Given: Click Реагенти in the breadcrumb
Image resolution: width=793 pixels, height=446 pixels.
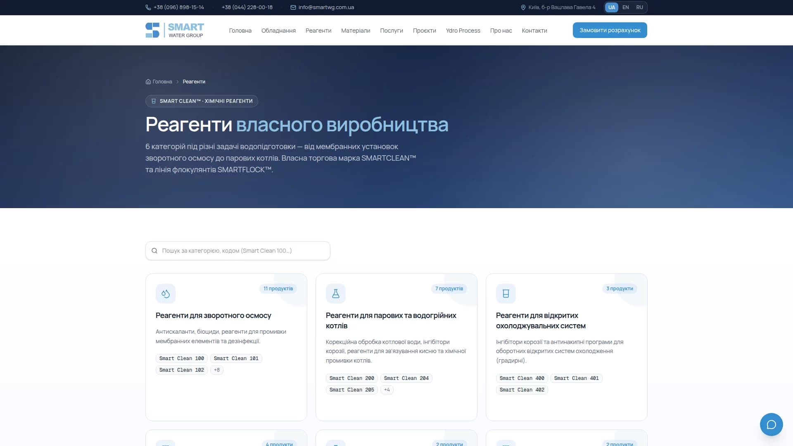Looking at the screenshot, I should [194, 82].
